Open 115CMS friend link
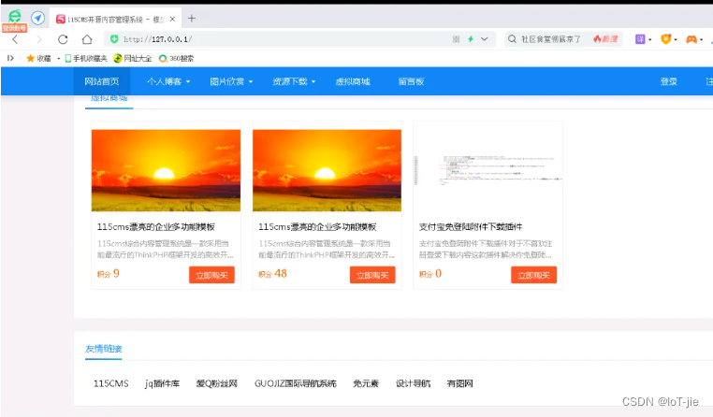 click(111, 383)
